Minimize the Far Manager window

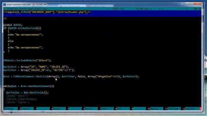pos(187,4)
